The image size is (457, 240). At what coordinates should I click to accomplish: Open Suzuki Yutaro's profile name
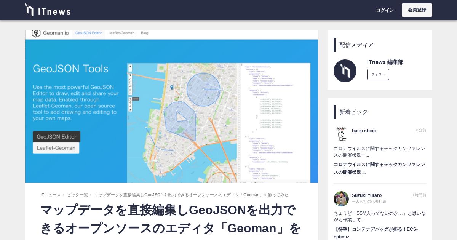pyautogui.click(x=367, y=195)
